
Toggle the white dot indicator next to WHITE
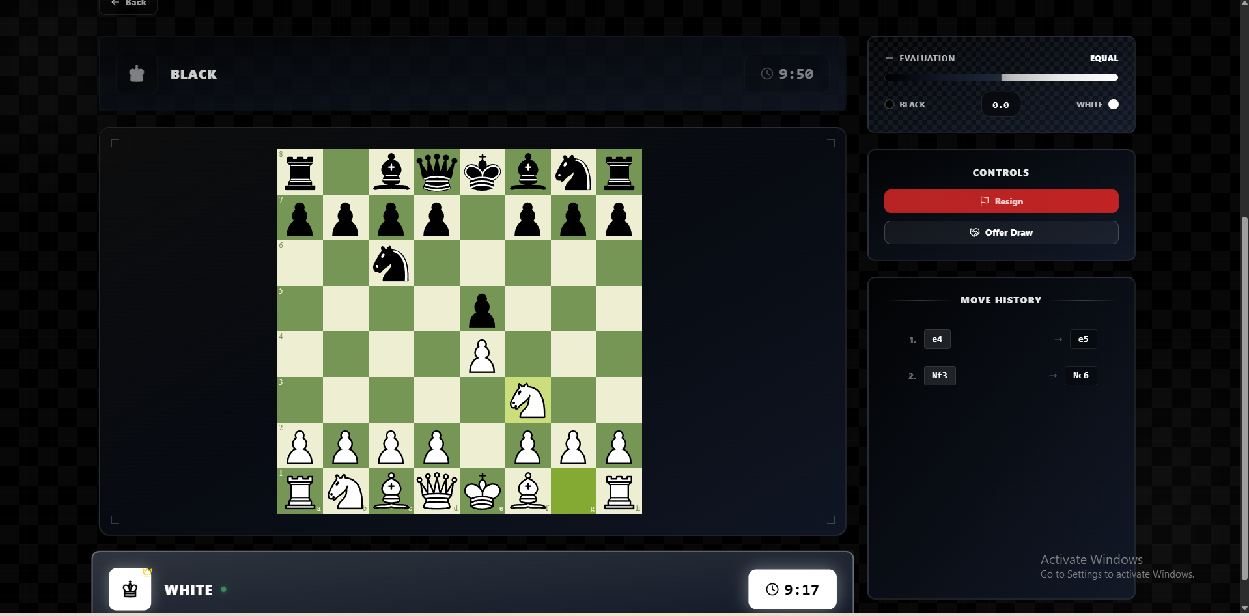[1113, 104]
